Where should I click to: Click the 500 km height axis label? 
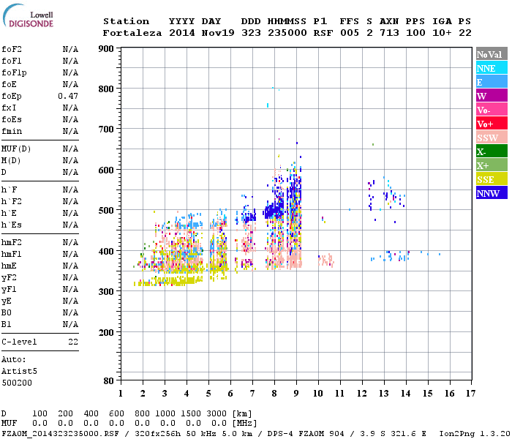[106, 211]
